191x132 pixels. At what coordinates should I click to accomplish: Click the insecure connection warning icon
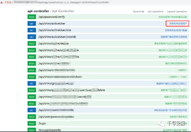click(x=2, y=2)
